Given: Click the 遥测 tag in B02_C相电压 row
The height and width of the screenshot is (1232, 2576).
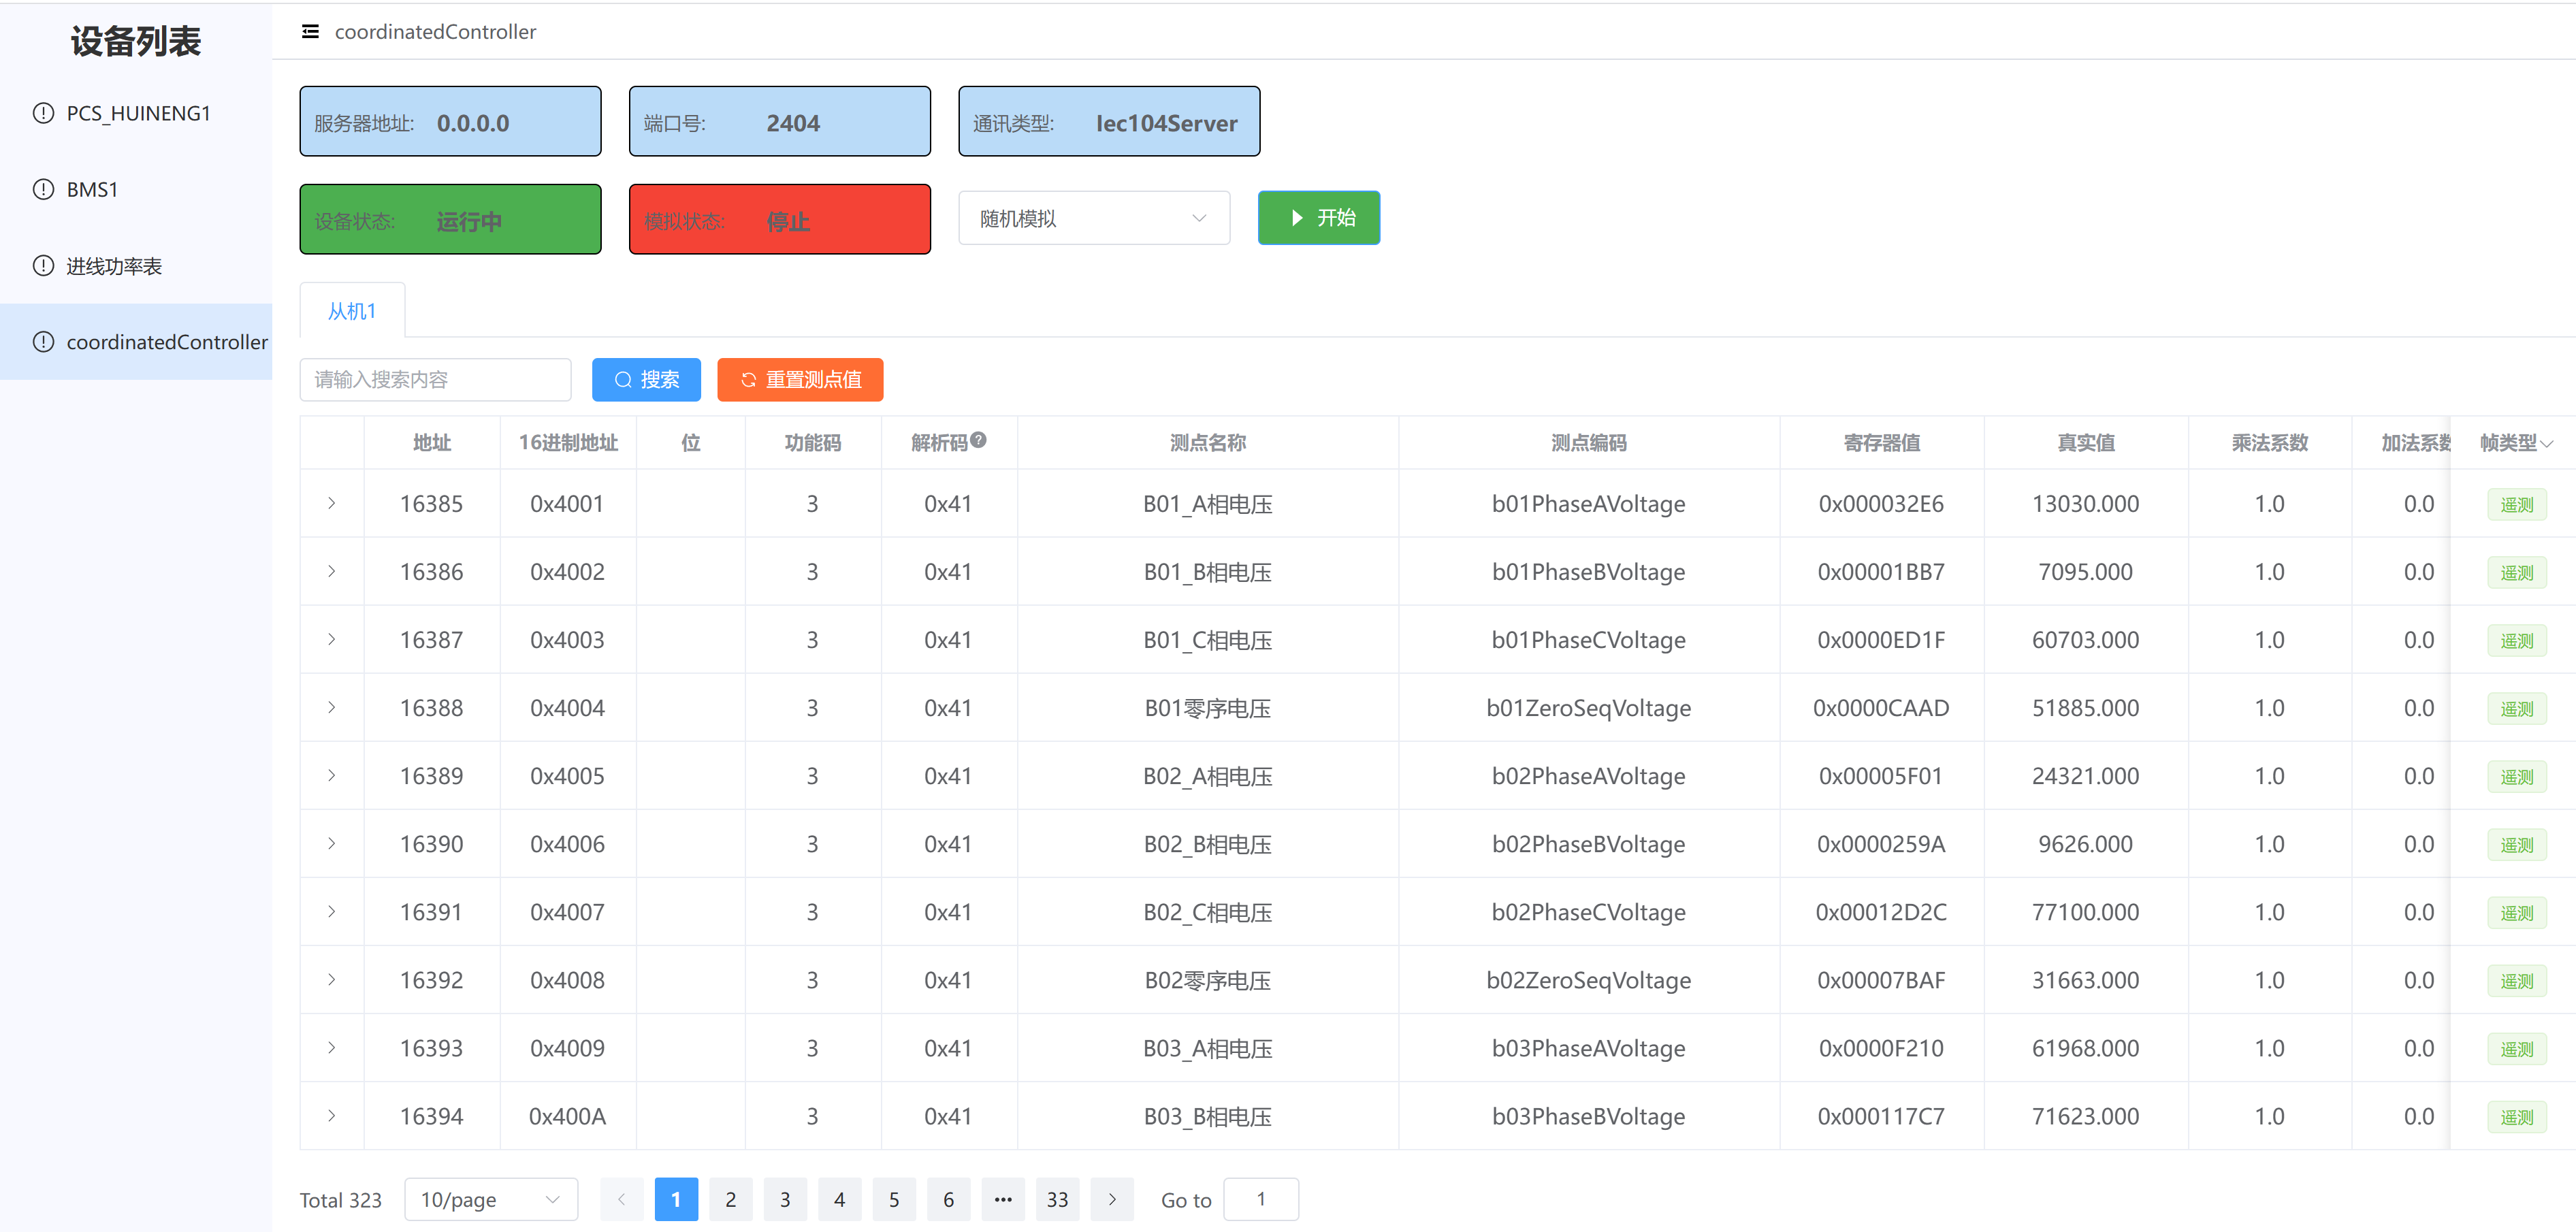Looking at the screenshot, I should point(2517,912).
